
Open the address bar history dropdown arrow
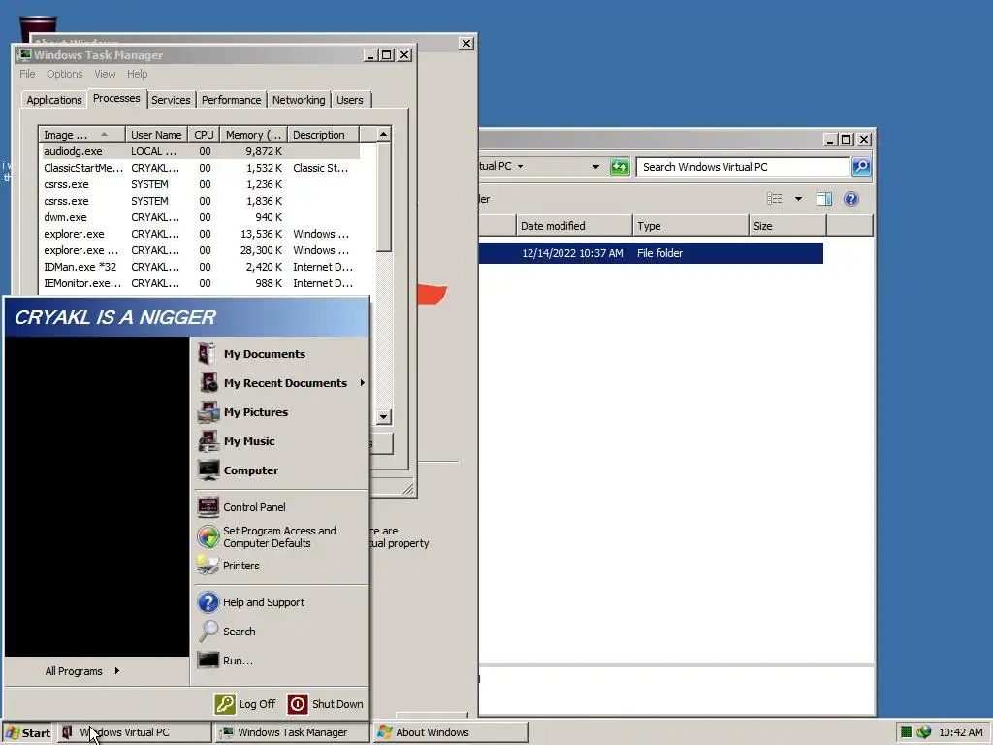pyautogui.click(x=595, y=167)
